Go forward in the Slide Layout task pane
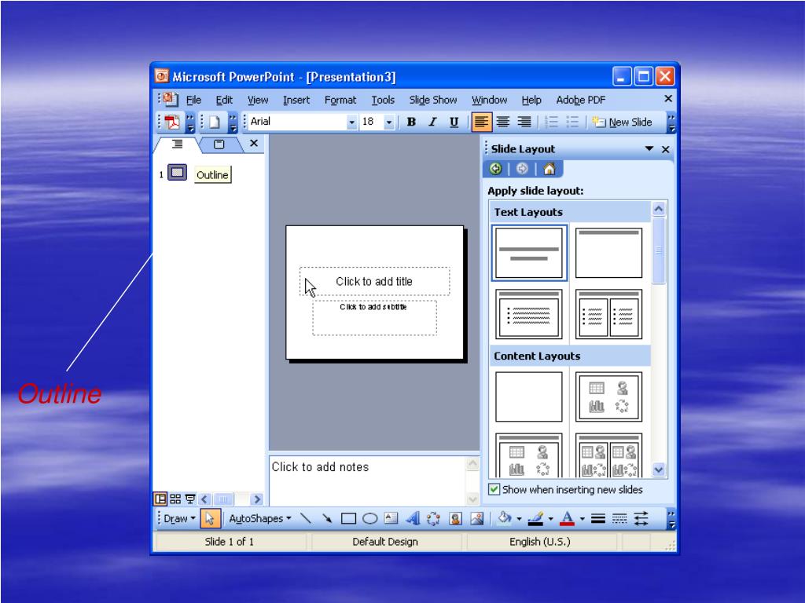This screenshot has width=805, height=603. pyautogui.click(x=522, y=169)
